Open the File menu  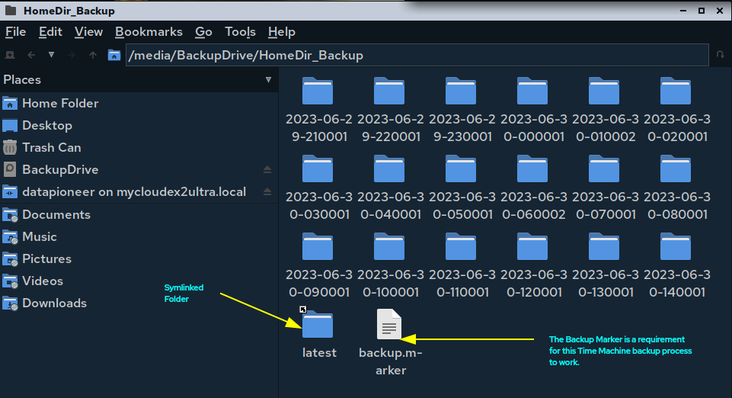point(15,32)
